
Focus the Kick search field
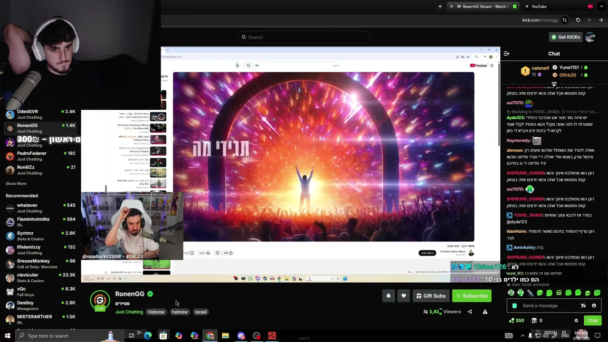click(304, 37)
